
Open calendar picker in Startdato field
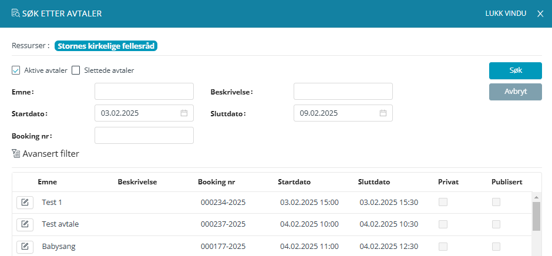coord(184,113)
